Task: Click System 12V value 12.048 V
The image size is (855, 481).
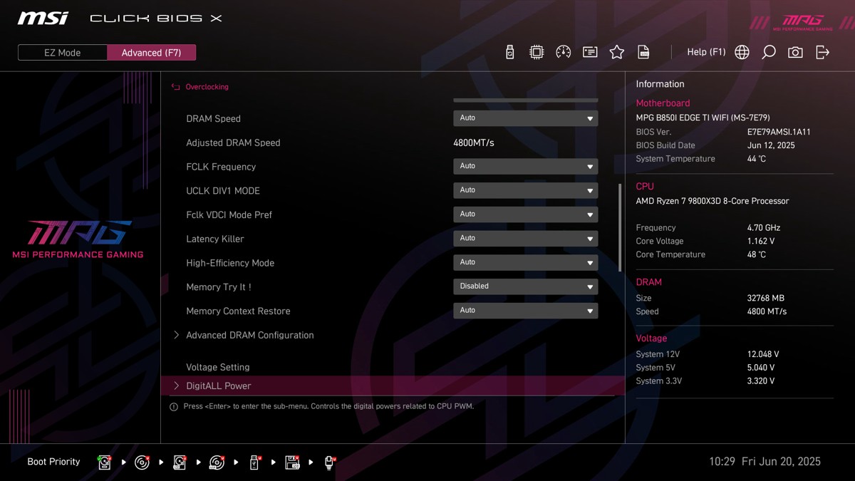Action: pos(763,354)
